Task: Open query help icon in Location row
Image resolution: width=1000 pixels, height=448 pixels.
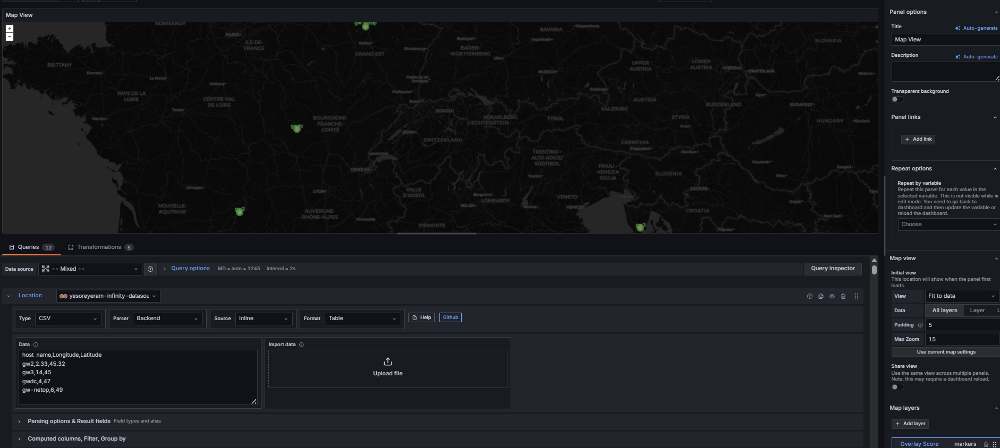Action: click(810, 296)
